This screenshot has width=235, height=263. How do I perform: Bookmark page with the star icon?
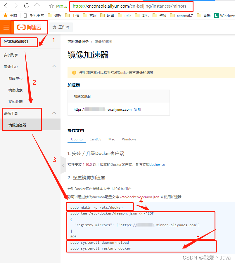(51, 6)
